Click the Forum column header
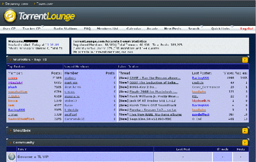 (x=22, y=149)
